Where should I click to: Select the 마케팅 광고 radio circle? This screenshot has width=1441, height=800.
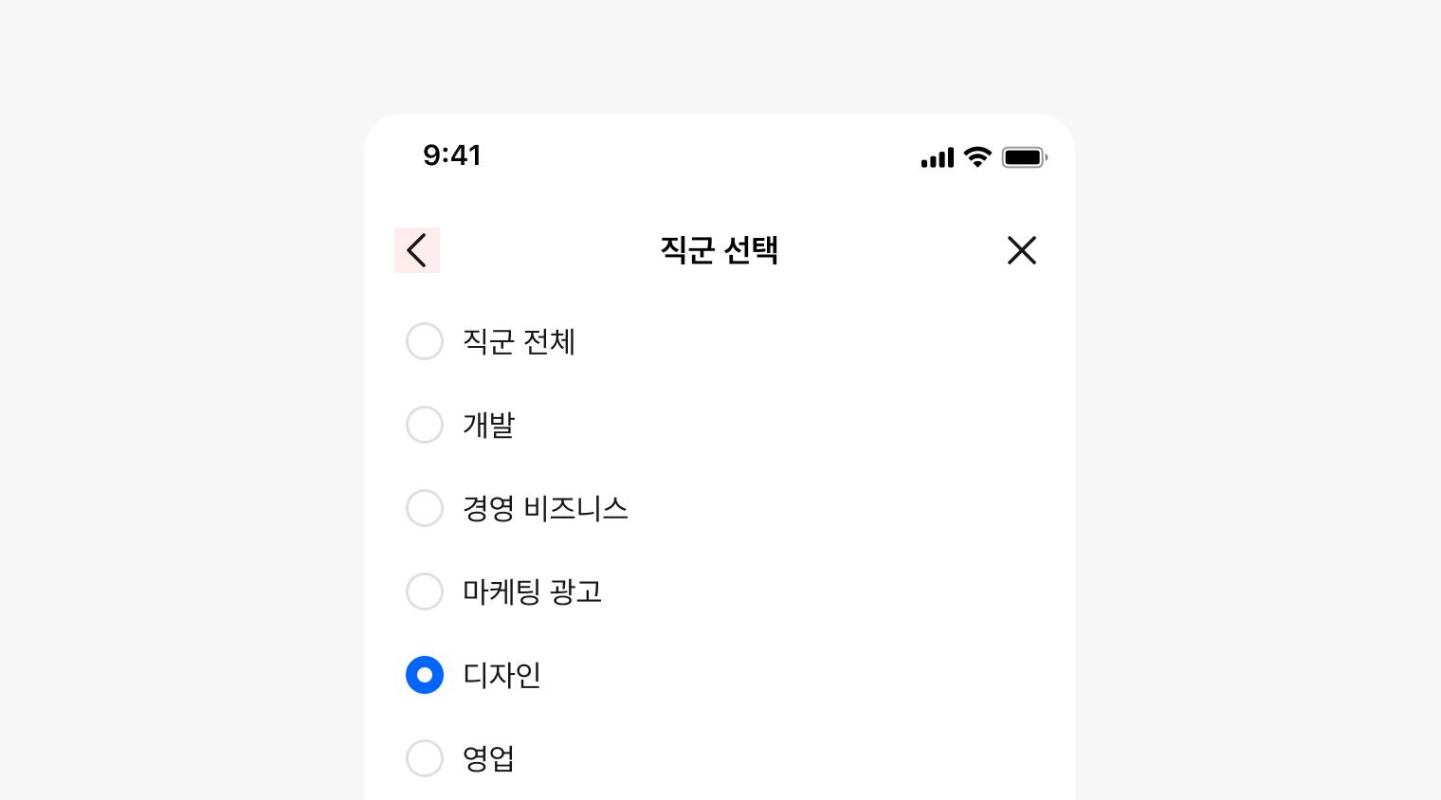pos(425,591)
